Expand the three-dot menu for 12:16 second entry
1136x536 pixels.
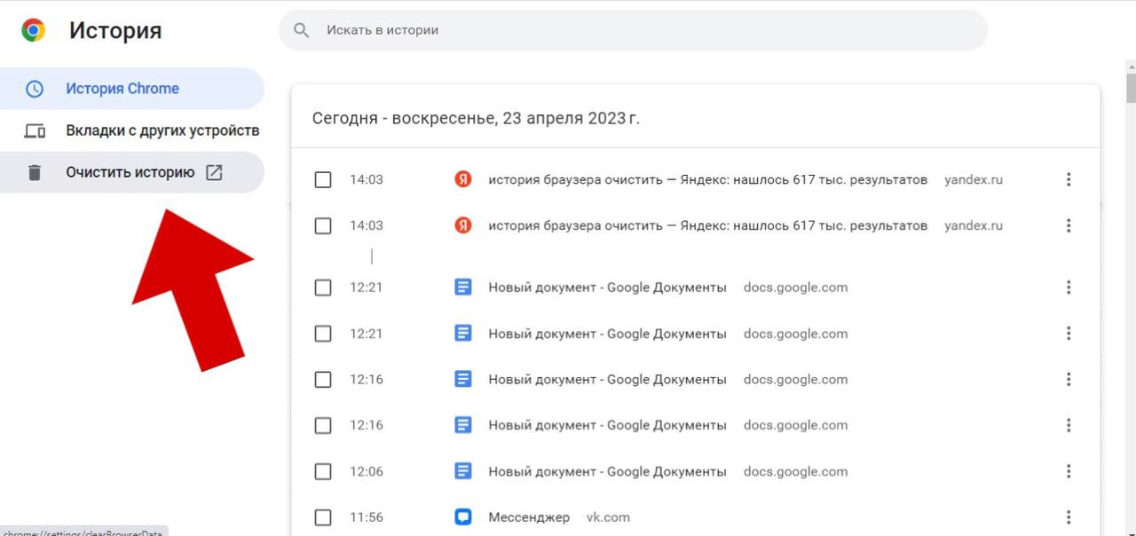[1069, 425]
